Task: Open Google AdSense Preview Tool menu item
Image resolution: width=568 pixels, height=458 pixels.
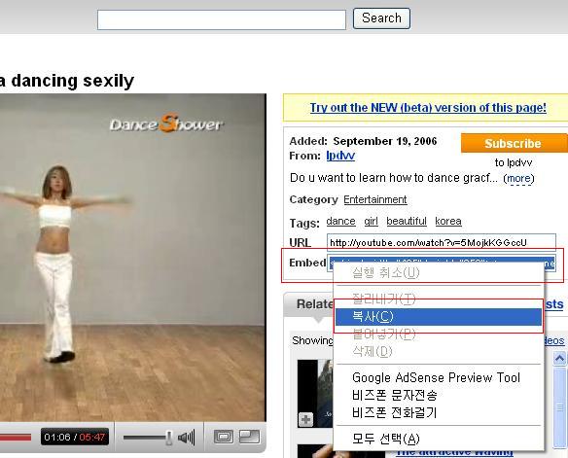Action: click(x=439, y=377)
